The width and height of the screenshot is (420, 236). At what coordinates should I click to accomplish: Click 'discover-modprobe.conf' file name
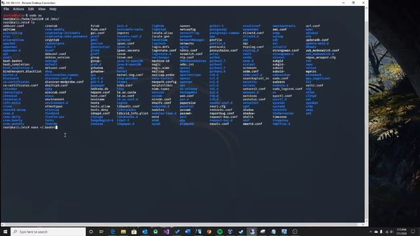click(x=64, y=82)
